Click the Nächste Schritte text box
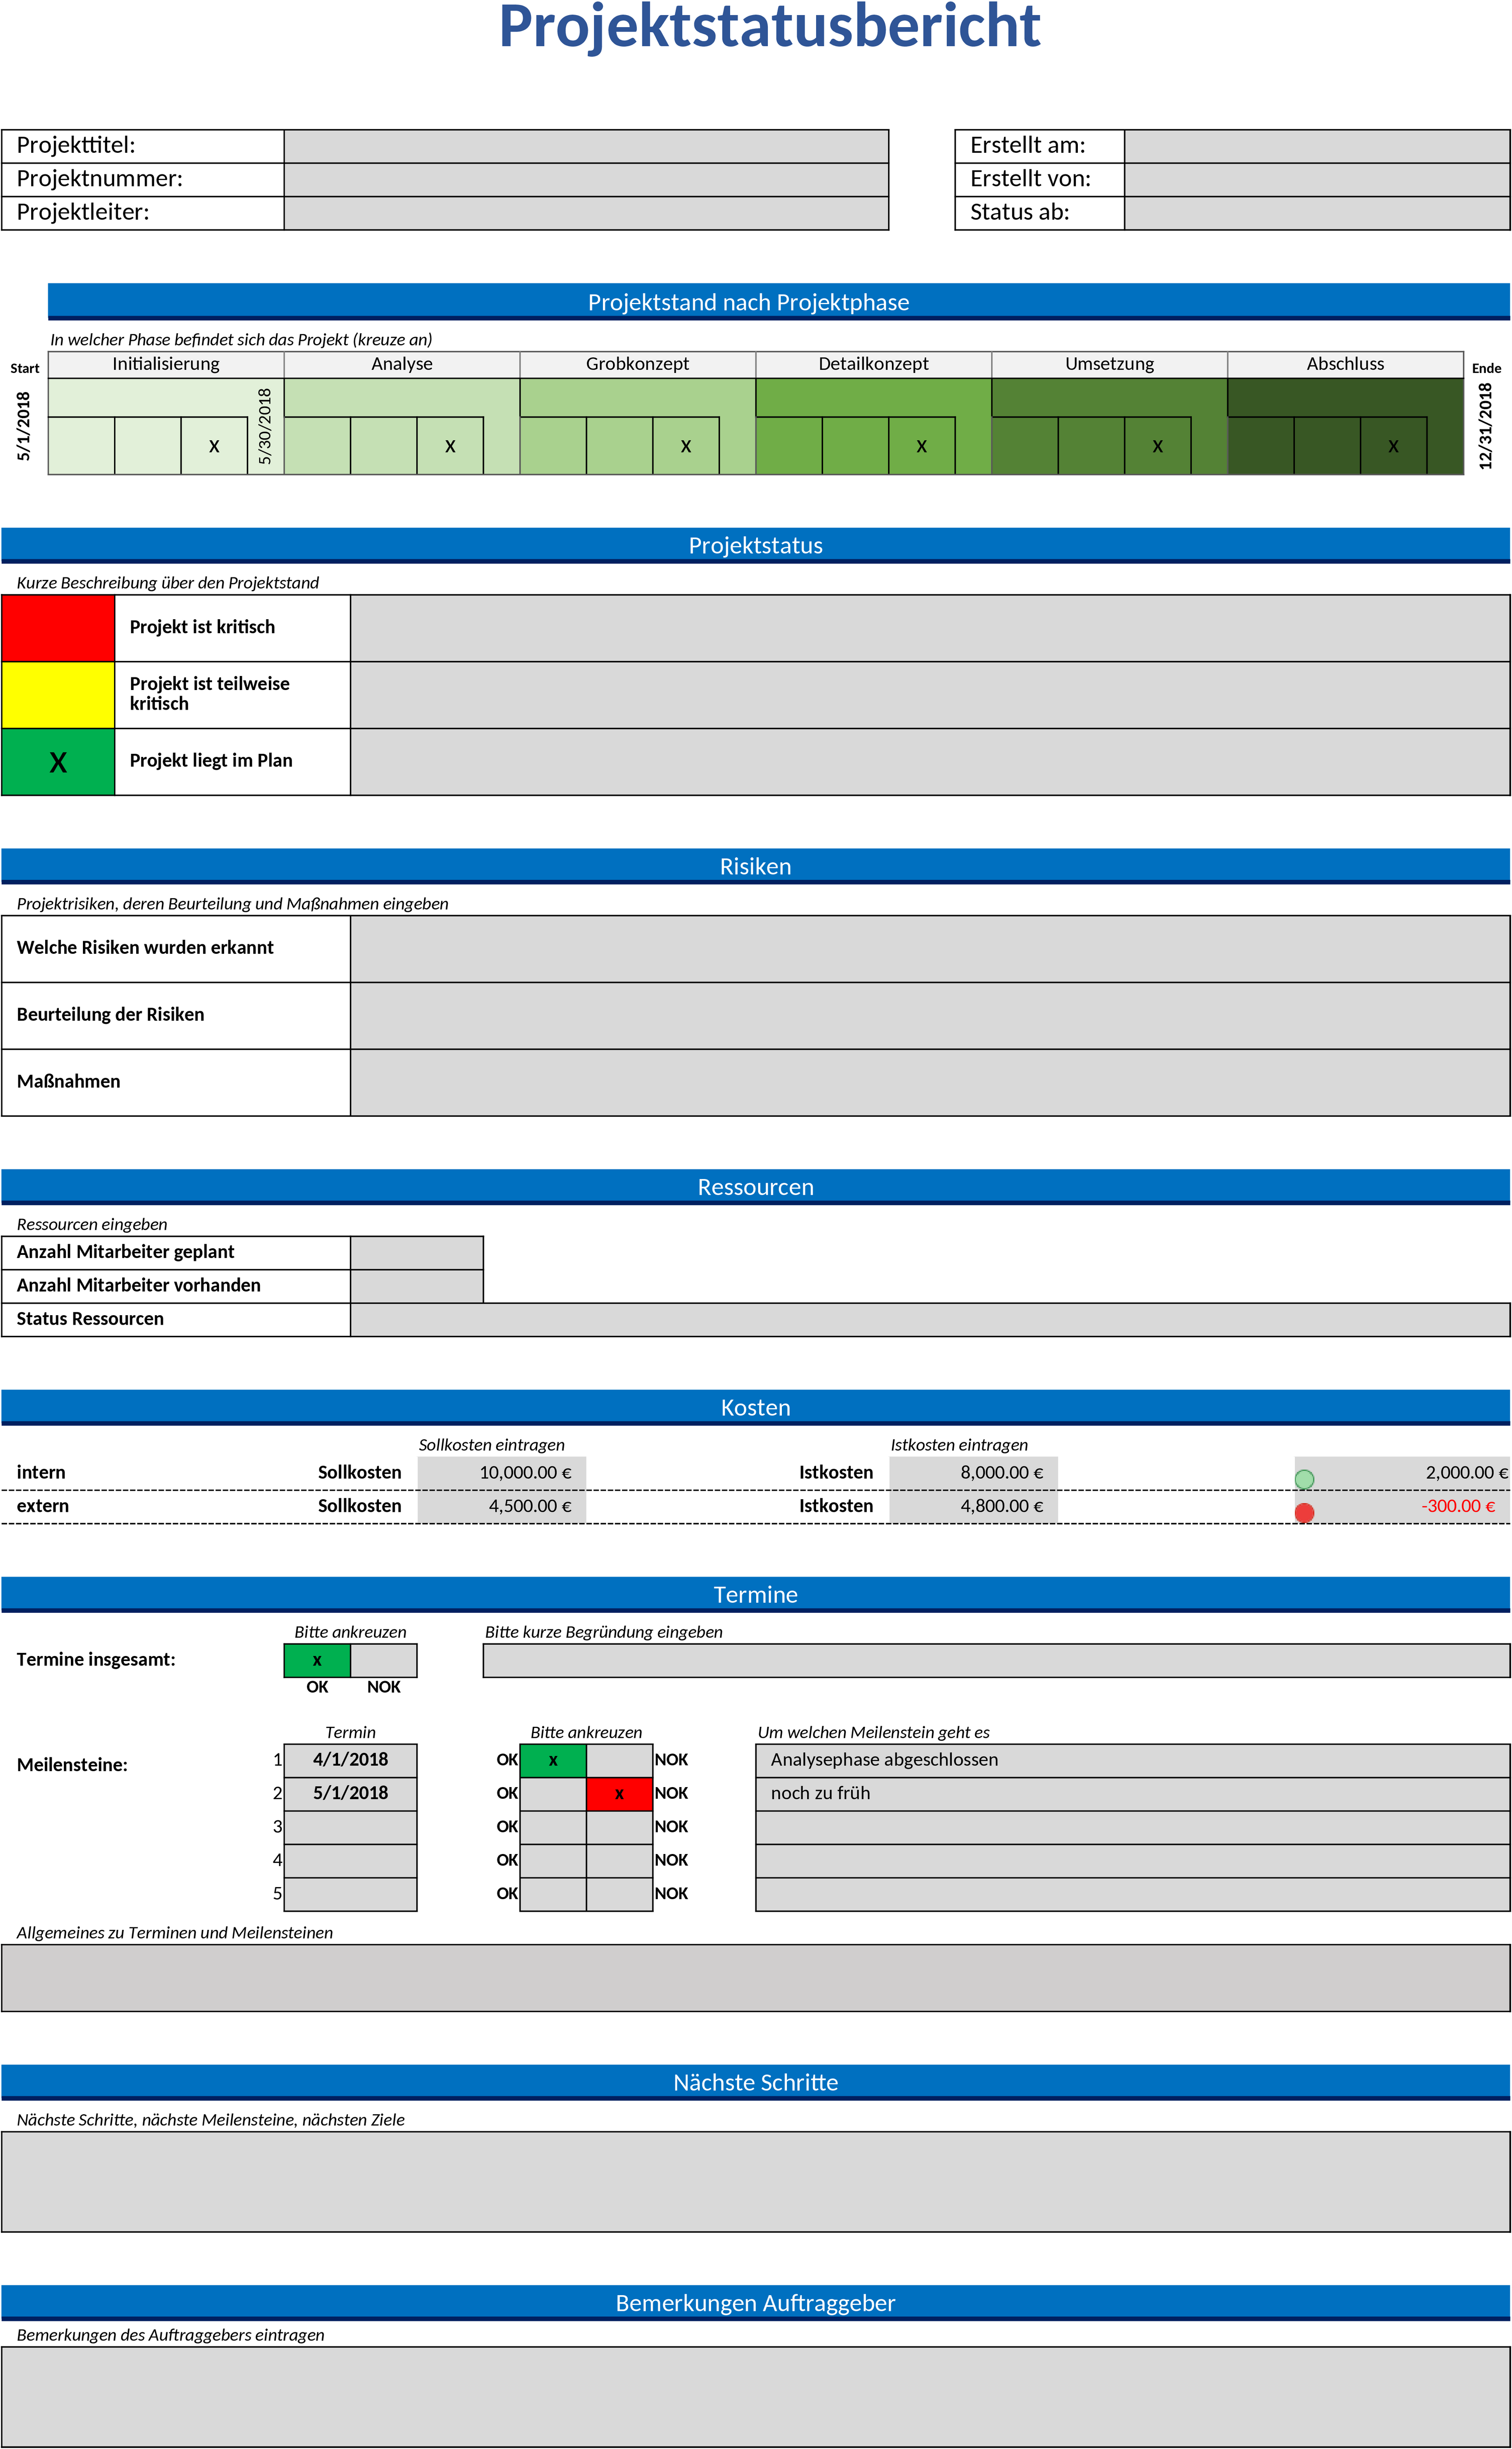Image resolution: width=1512 pixels, height=2449 pixels. (x=756, y=2181)
